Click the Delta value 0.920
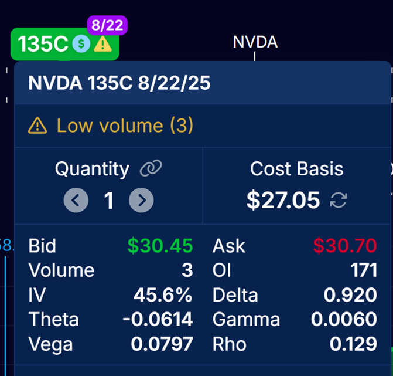The image size is (393, 376). coord(350,294)
